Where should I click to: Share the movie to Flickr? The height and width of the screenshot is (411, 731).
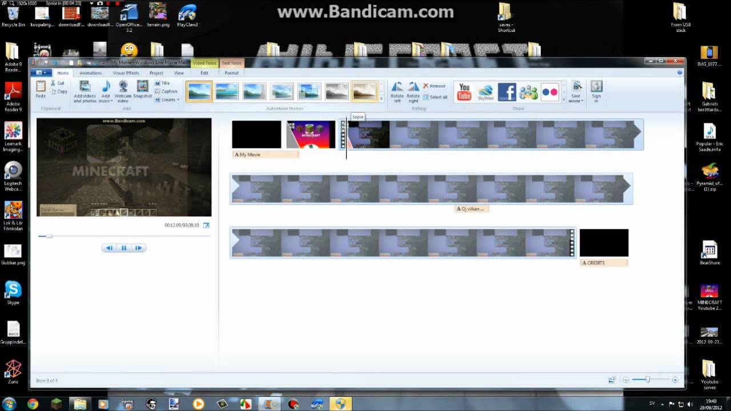click(549, 92)
